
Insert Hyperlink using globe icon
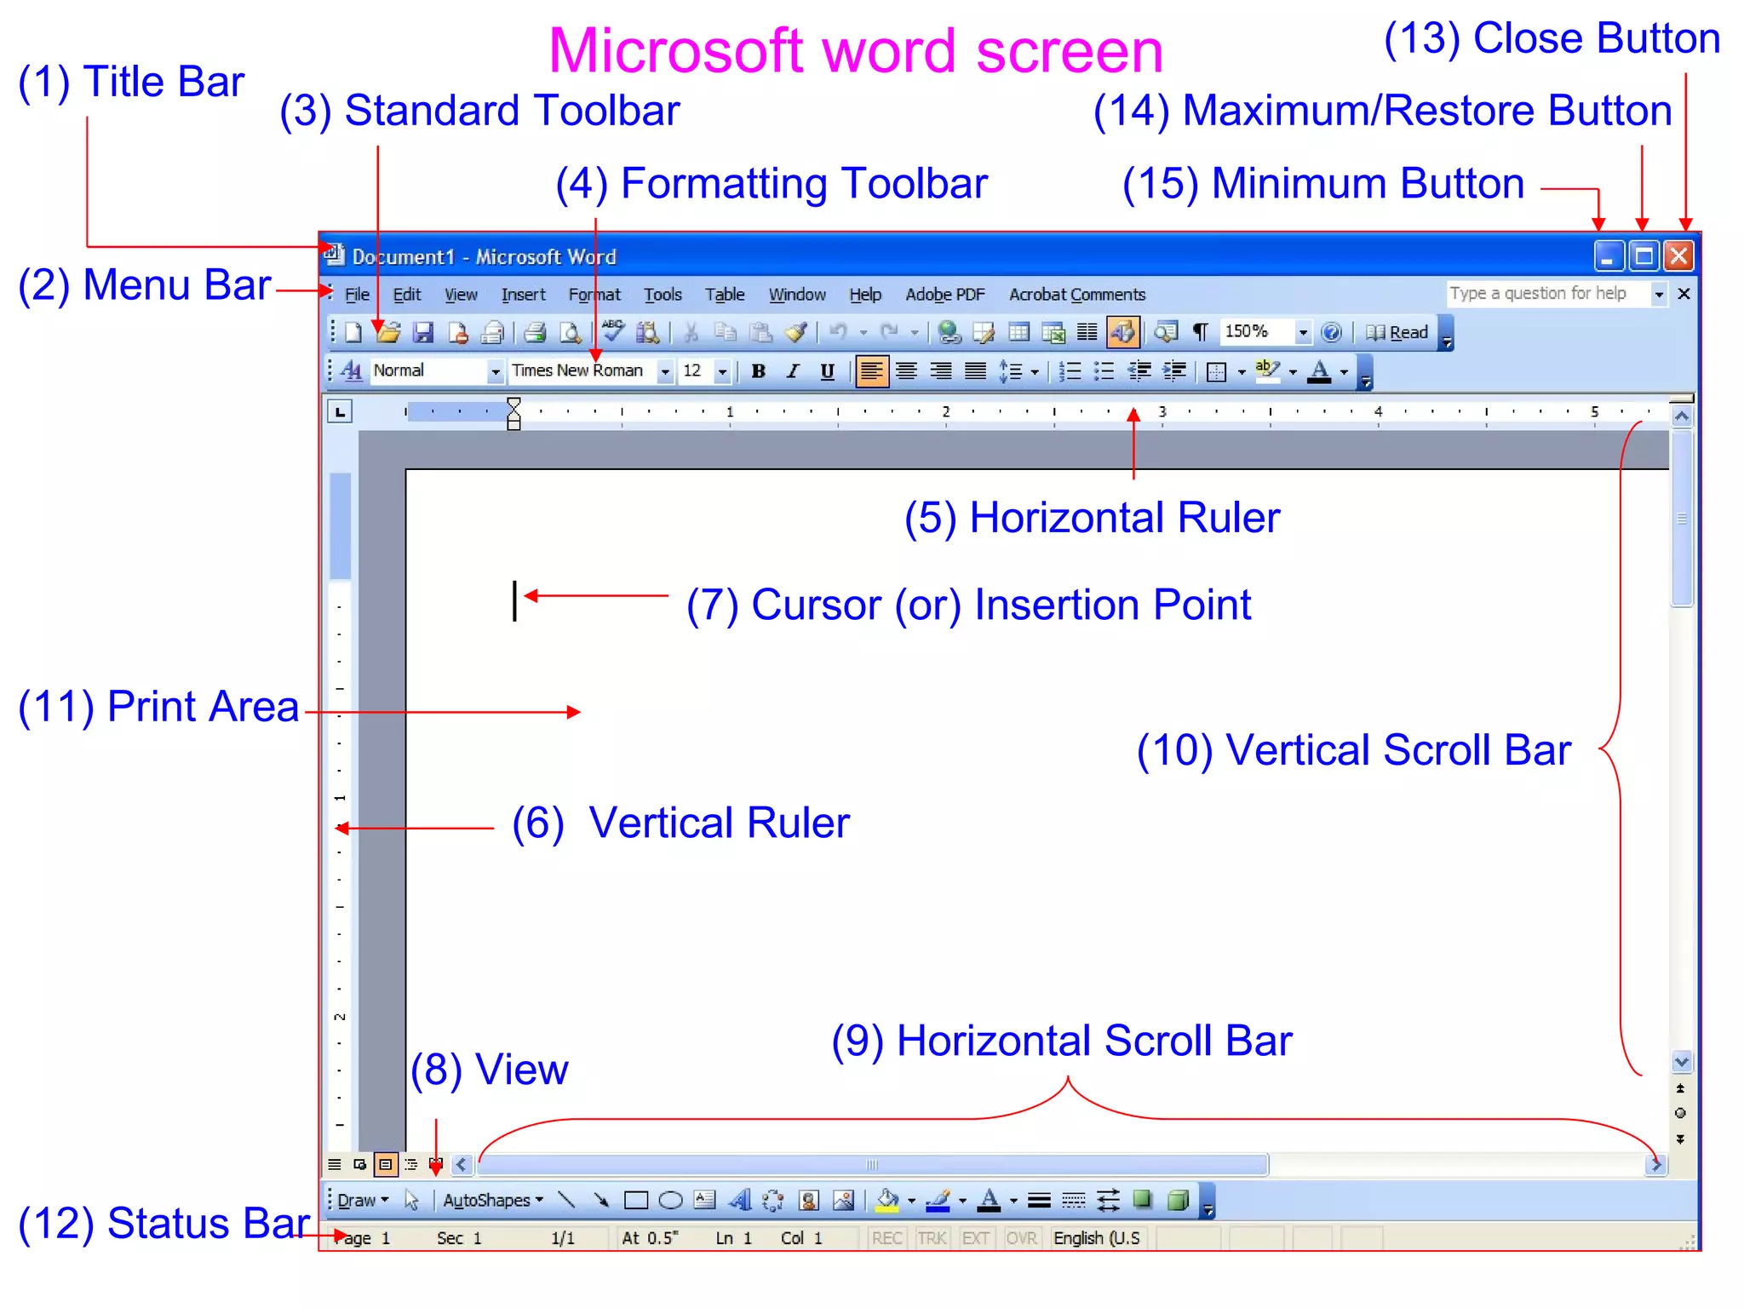[x=949, y=333]
